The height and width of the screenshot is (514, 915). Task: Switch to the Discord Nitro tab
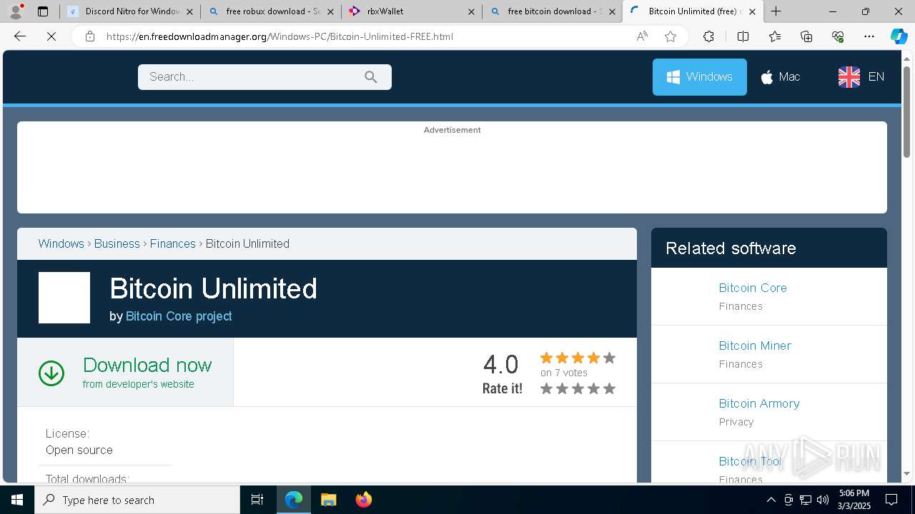130,11
